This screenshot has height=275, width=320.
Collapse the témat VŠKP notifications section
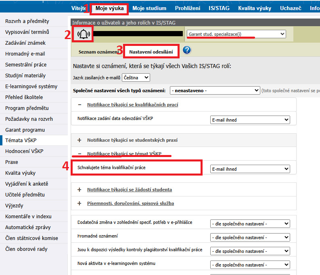(79, 154)
